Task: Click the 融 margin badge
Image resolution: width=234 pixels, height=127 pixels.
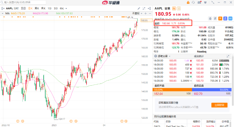Action: pyautogui.click(x=174, y=8)
